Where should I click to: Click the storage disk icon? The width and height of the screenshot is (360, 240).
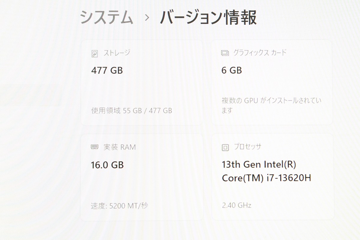click(94, 54)
